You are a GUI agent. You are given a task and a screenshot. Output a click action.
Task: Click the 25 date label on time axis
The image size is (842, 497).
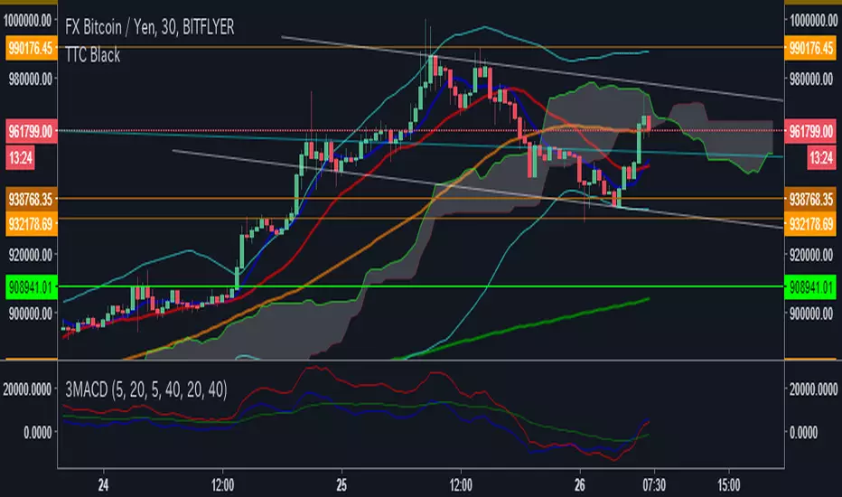pyautogui.click(x=341, y=485)
